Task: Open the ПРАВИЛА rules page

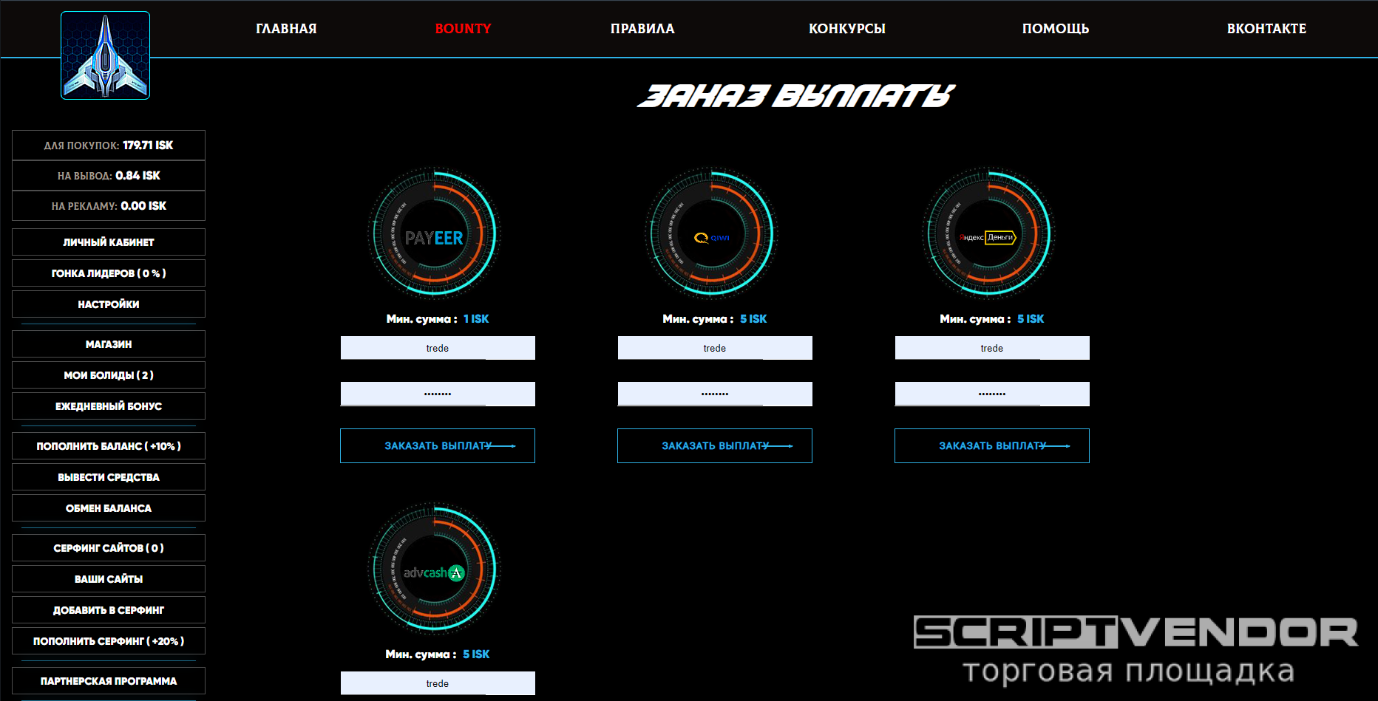Action: click(642, 29)
